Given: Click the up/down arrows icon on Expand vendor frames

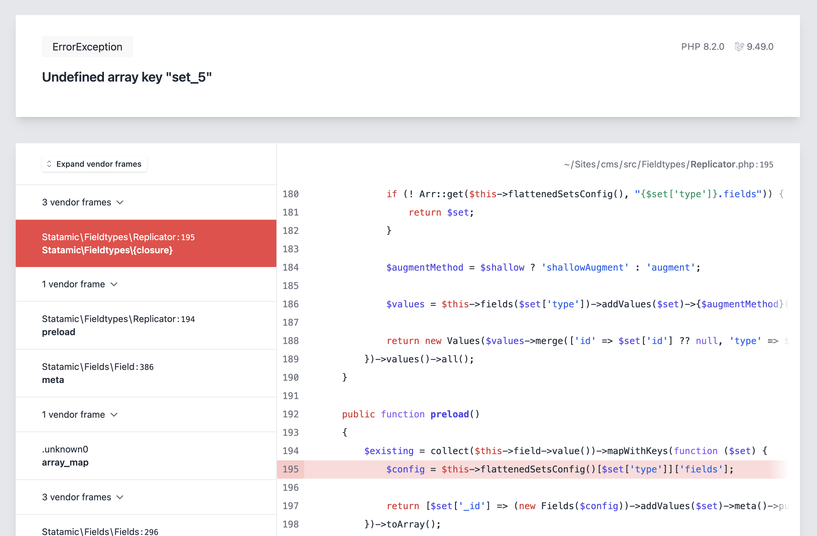Looking at the screenshot, I should tap(50, 164).
